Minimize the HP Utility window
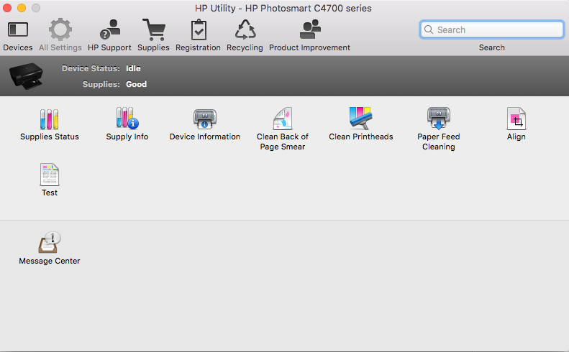 click(22, 8)
